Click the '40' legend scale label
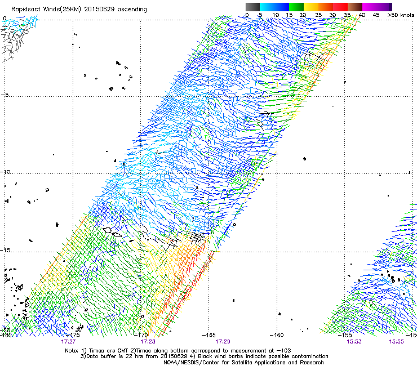The image size is (417, 366). (x=362, y=15)
